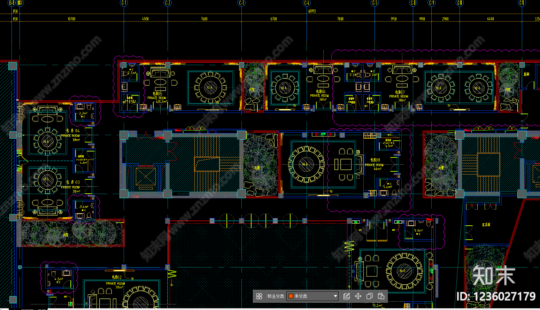Select the 78m² area text

click(119, 287)
